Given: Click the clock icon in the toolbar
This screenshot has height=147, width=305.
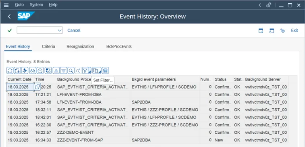Looking at the screenshot, I should point(40,71).
